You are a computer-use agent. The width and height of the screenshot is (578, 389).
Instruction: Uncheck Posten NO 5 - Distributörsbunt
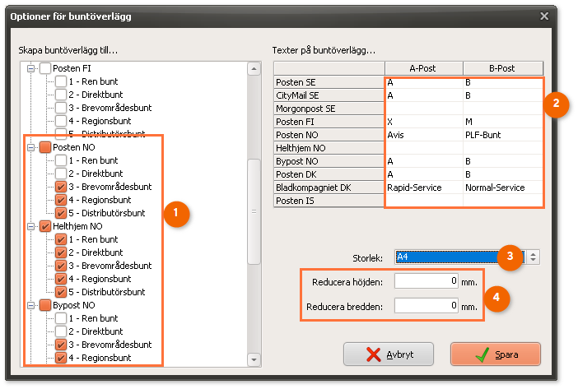[61, 213]
